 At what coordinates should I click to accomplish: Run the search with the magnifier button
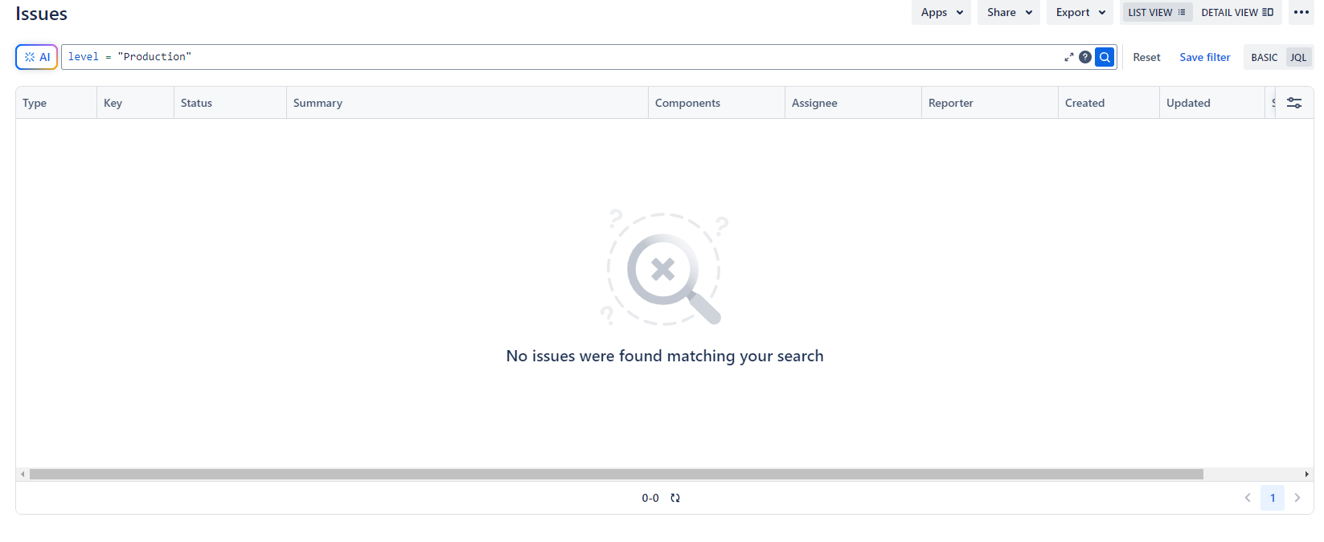1105,57
